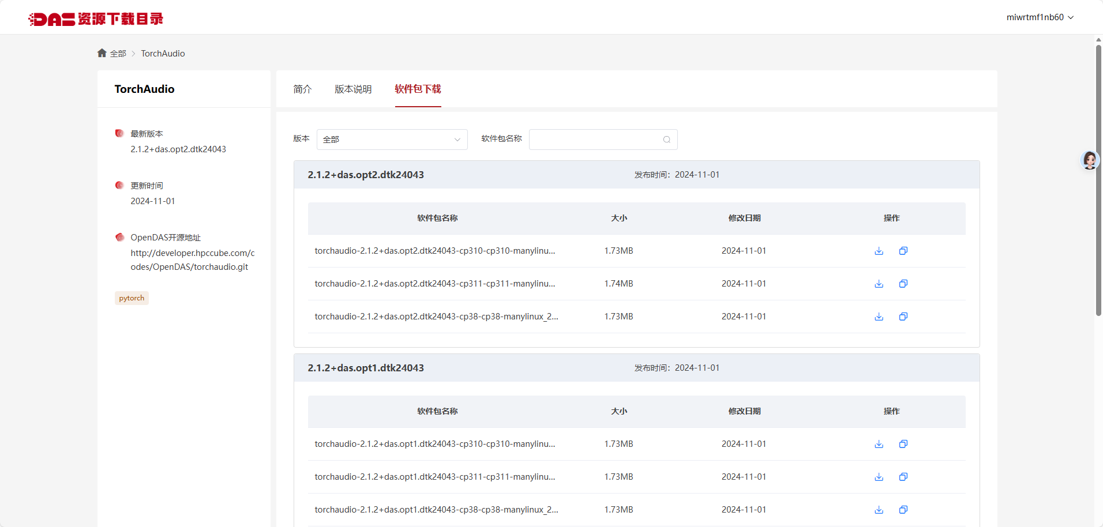Expand the miwrtmf1nb60 user menu
This screenshot has height=527, width=1103.
click(1040, 17)
